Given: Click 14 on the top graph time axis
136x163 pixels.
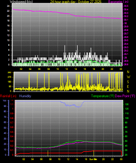Looking at the screenshot, I should (x=76, y=69).
